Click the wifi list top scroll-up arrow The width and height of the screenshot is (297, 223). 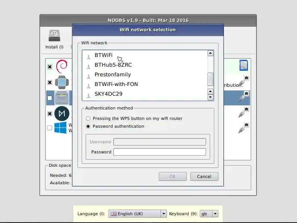[211, 53]
